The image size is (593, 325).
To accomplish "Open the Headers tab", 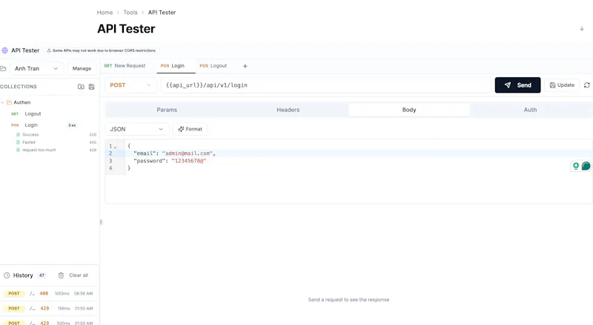I will 288,110.
